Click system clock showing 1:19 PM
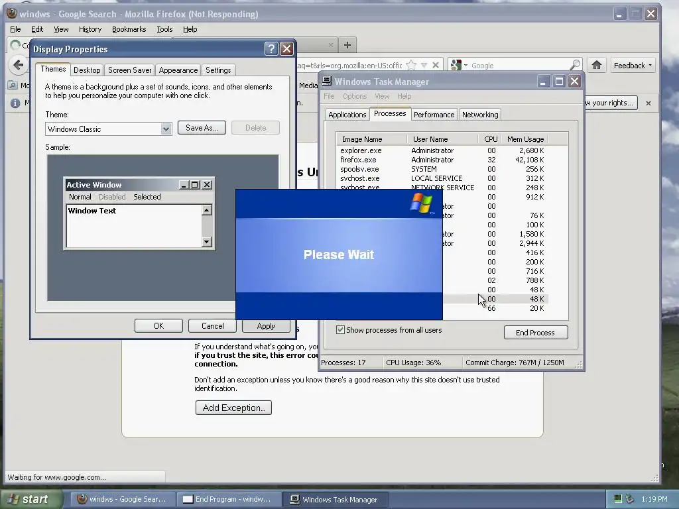679x509 pixels. (x=654, y=499)
